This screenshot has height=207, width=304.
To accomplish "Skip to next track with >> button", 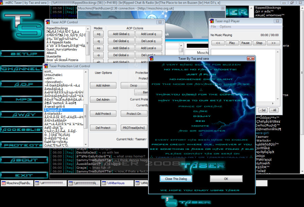I will 273,43.
